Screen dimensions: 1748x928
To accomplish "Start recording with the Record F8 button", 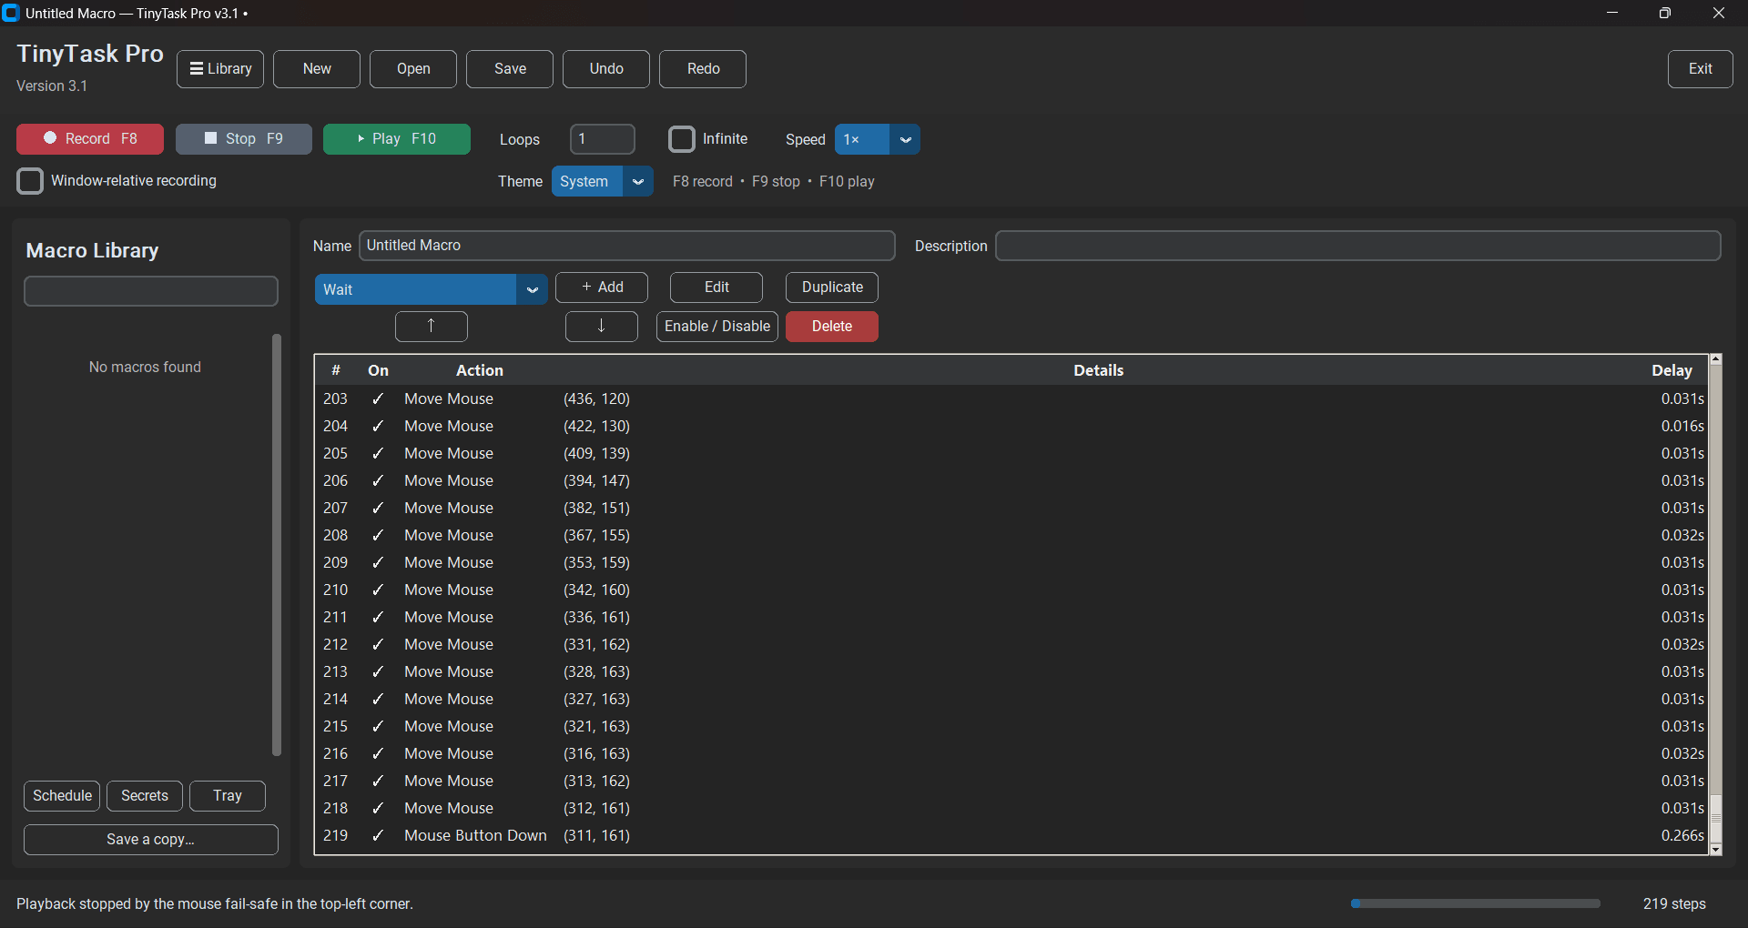I will click(90, 139).
